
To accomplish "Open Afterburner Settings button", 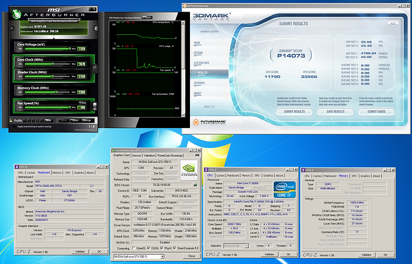I will pos(87,121).
